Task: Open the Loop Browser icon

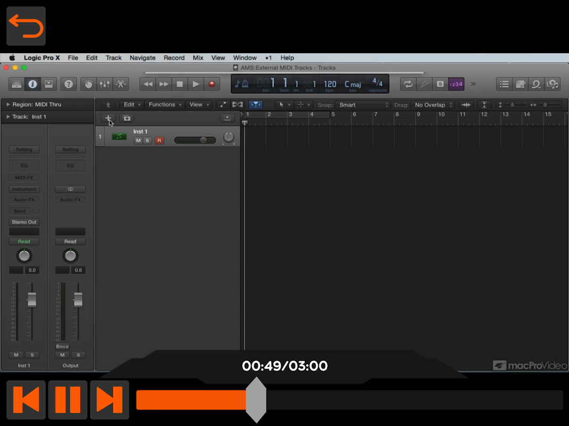Action: click(x=536, y=84)
